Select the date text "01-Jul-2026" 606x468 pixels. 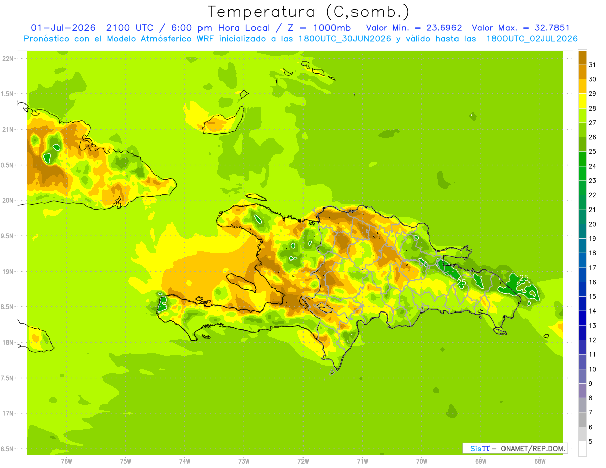(x=63, y=28)
